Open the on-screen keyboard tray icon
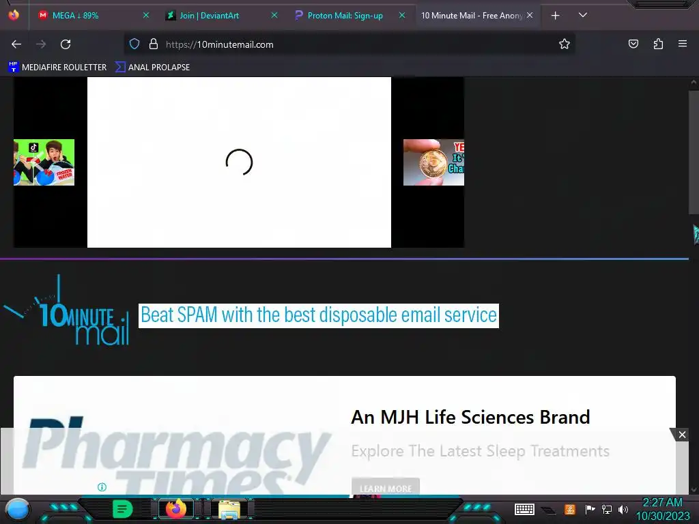This screenshot has height=524, width=699. (524, 509)
